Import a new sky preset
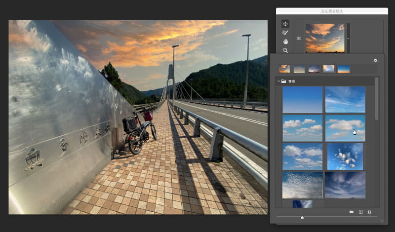 tap(360, 212)
